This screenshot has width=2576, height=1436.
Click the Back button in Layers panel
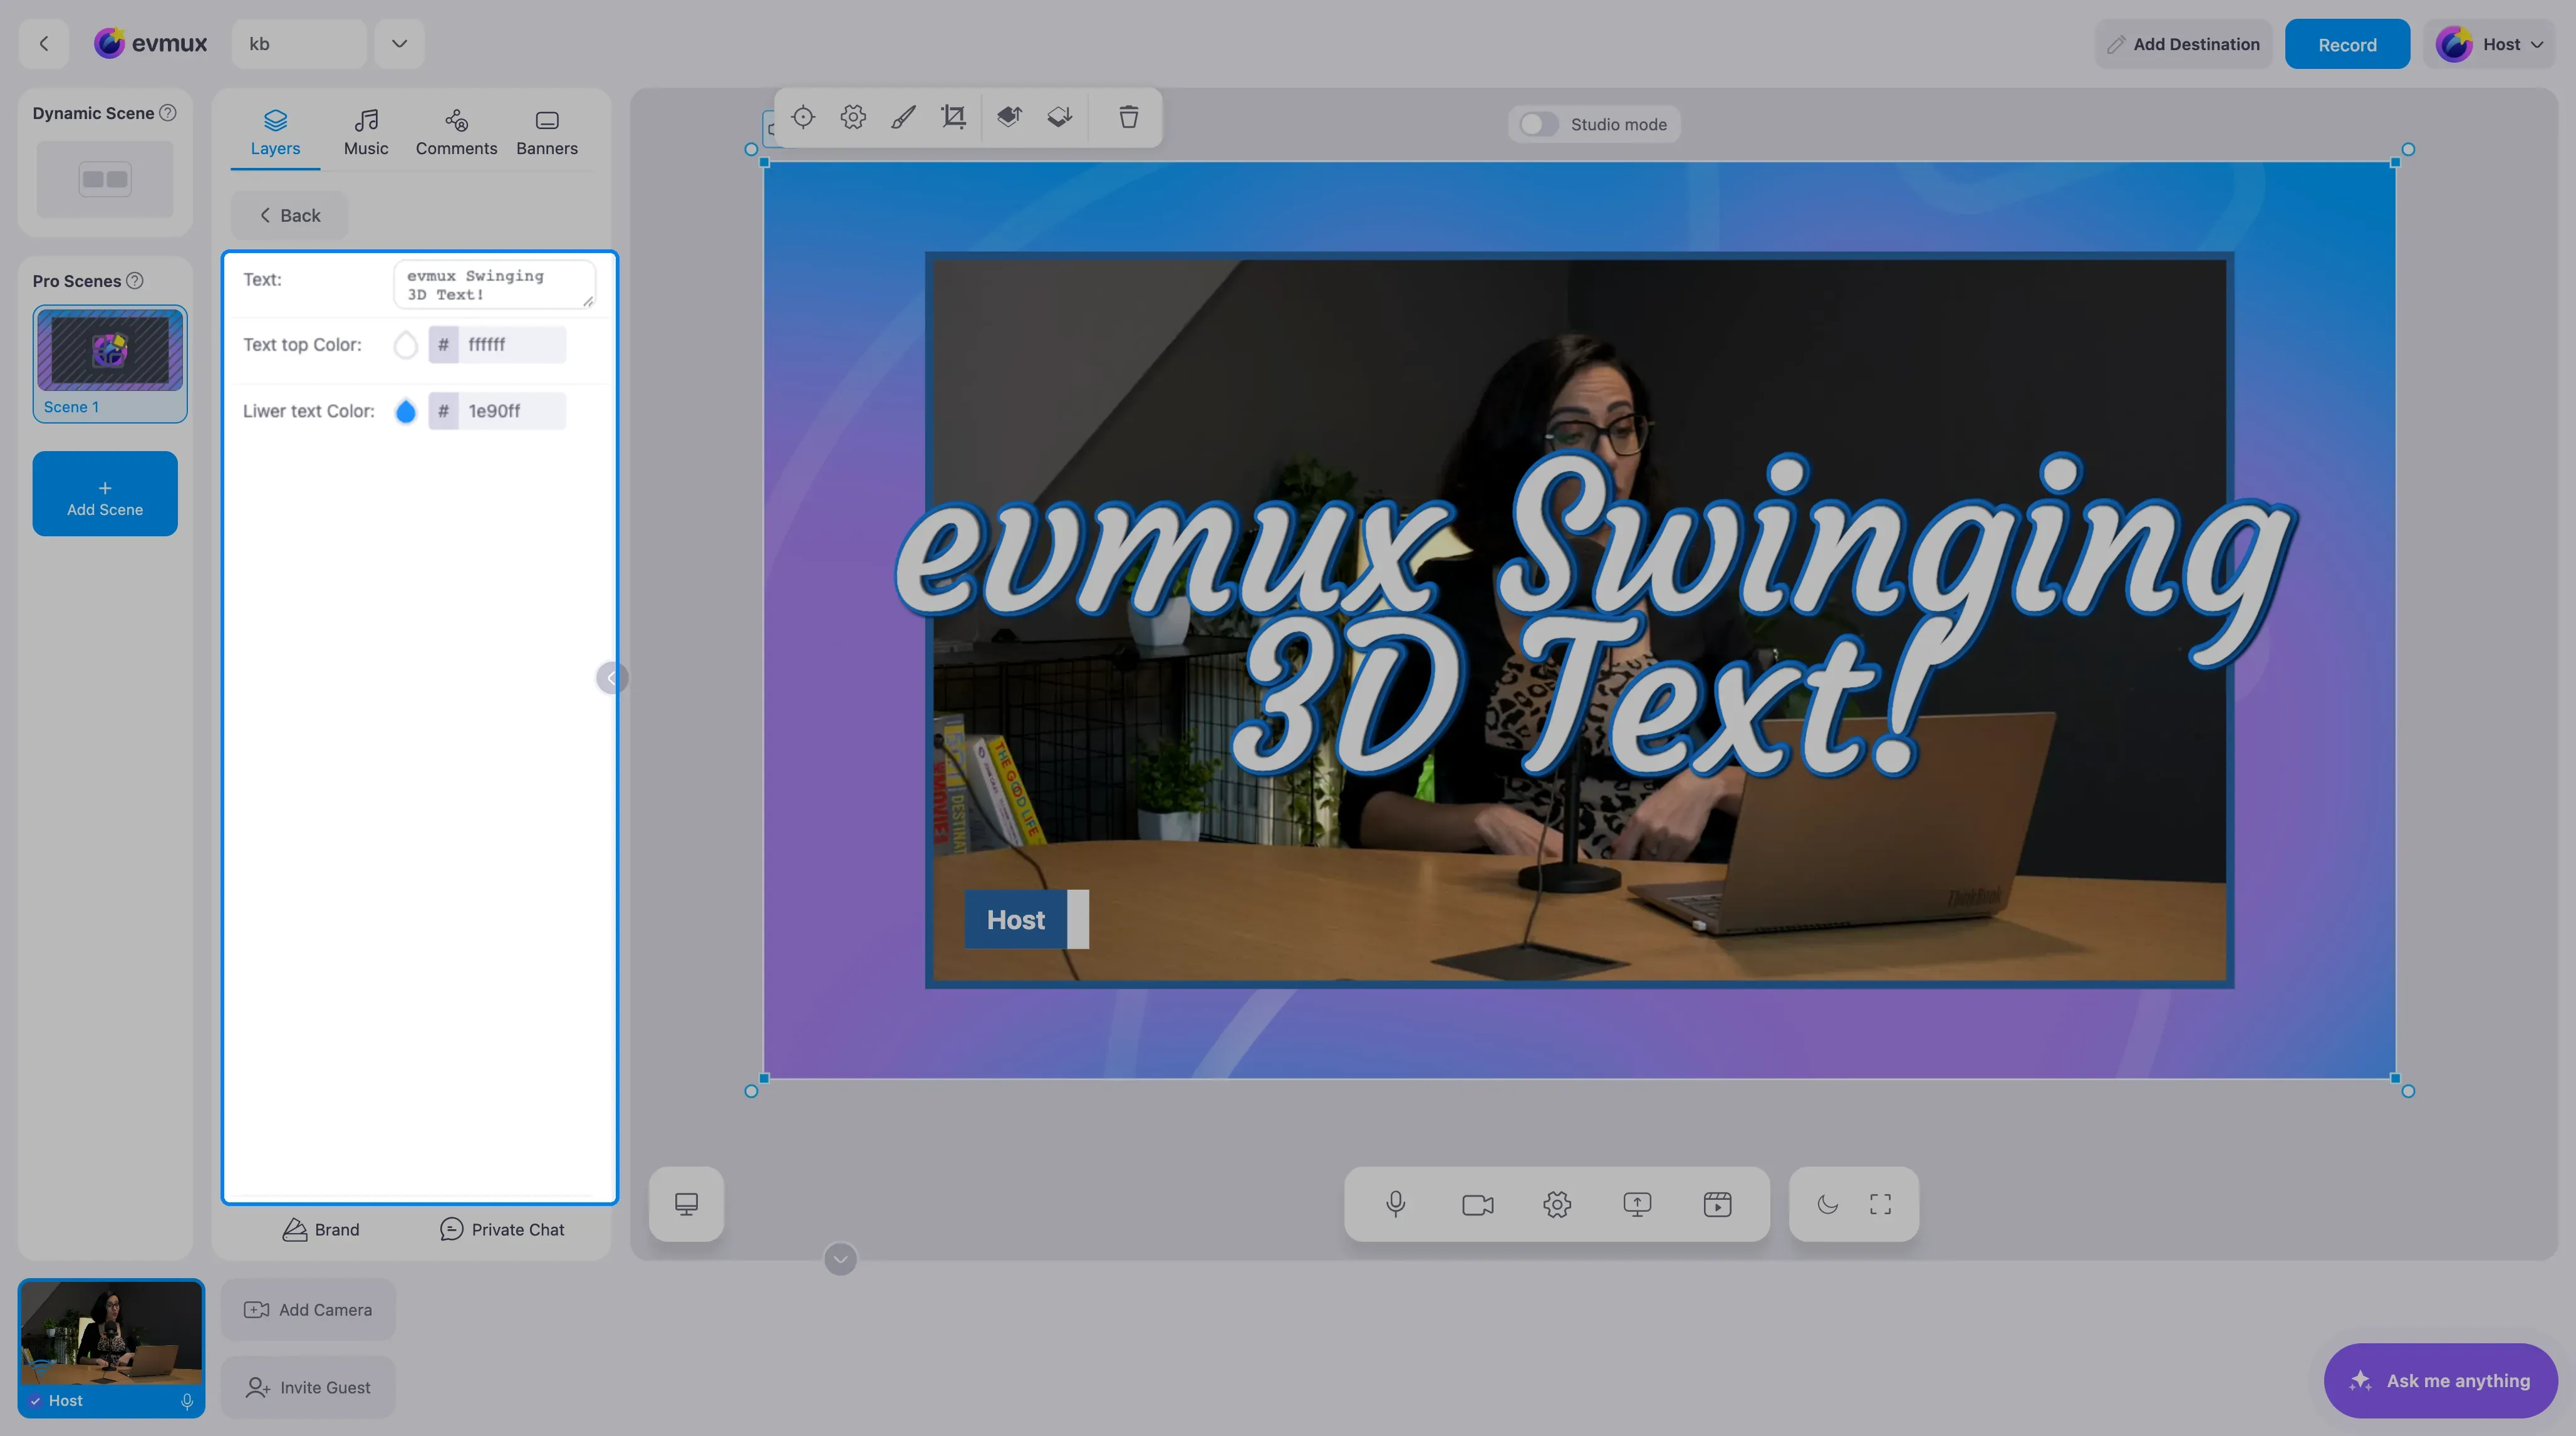[x=290, y=215]
